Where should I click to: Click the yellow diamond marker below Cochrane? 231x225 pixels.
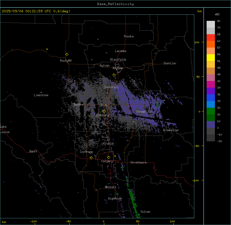coord(91,158)
